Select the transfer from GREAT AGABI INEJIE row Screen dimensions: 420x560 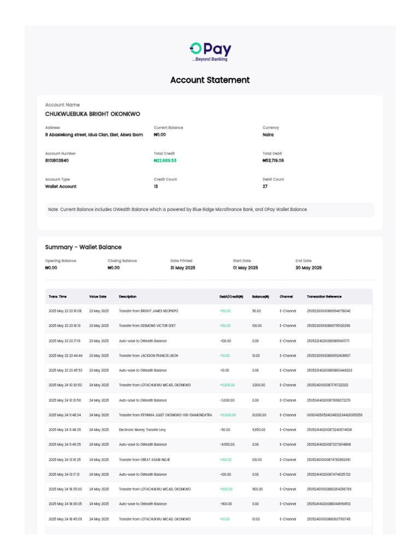click(144, 459)
